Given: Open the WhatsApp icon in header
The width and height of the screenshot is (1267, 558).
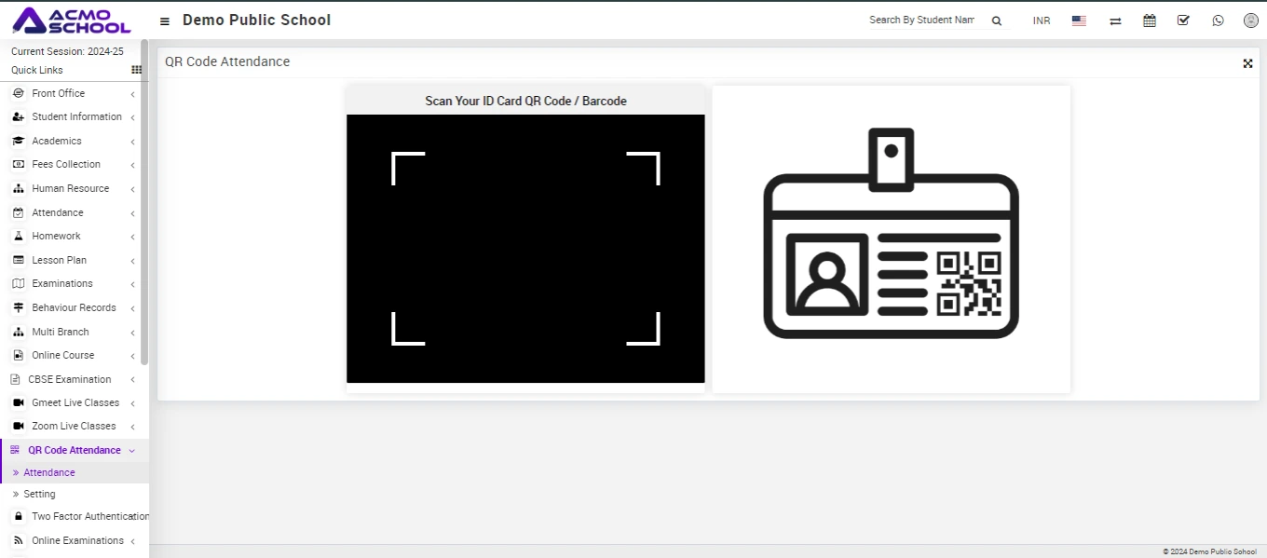Looking at the screenshot, I should tap(1218, 20).
